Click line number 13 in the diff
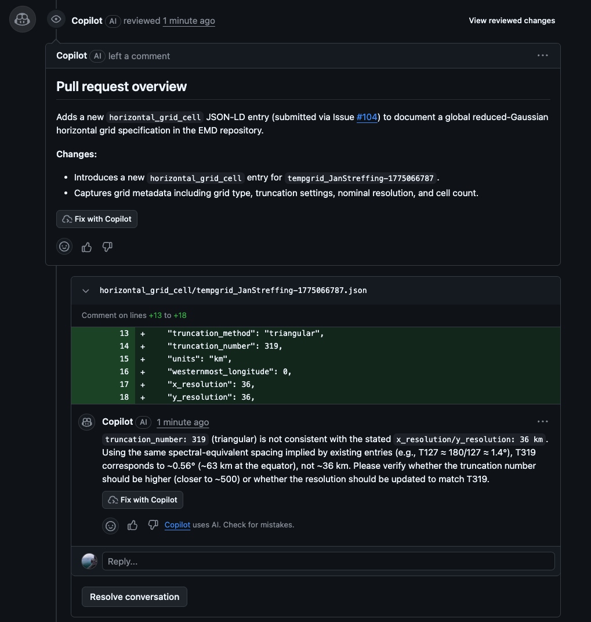591x622 pixels. (124, 333)
